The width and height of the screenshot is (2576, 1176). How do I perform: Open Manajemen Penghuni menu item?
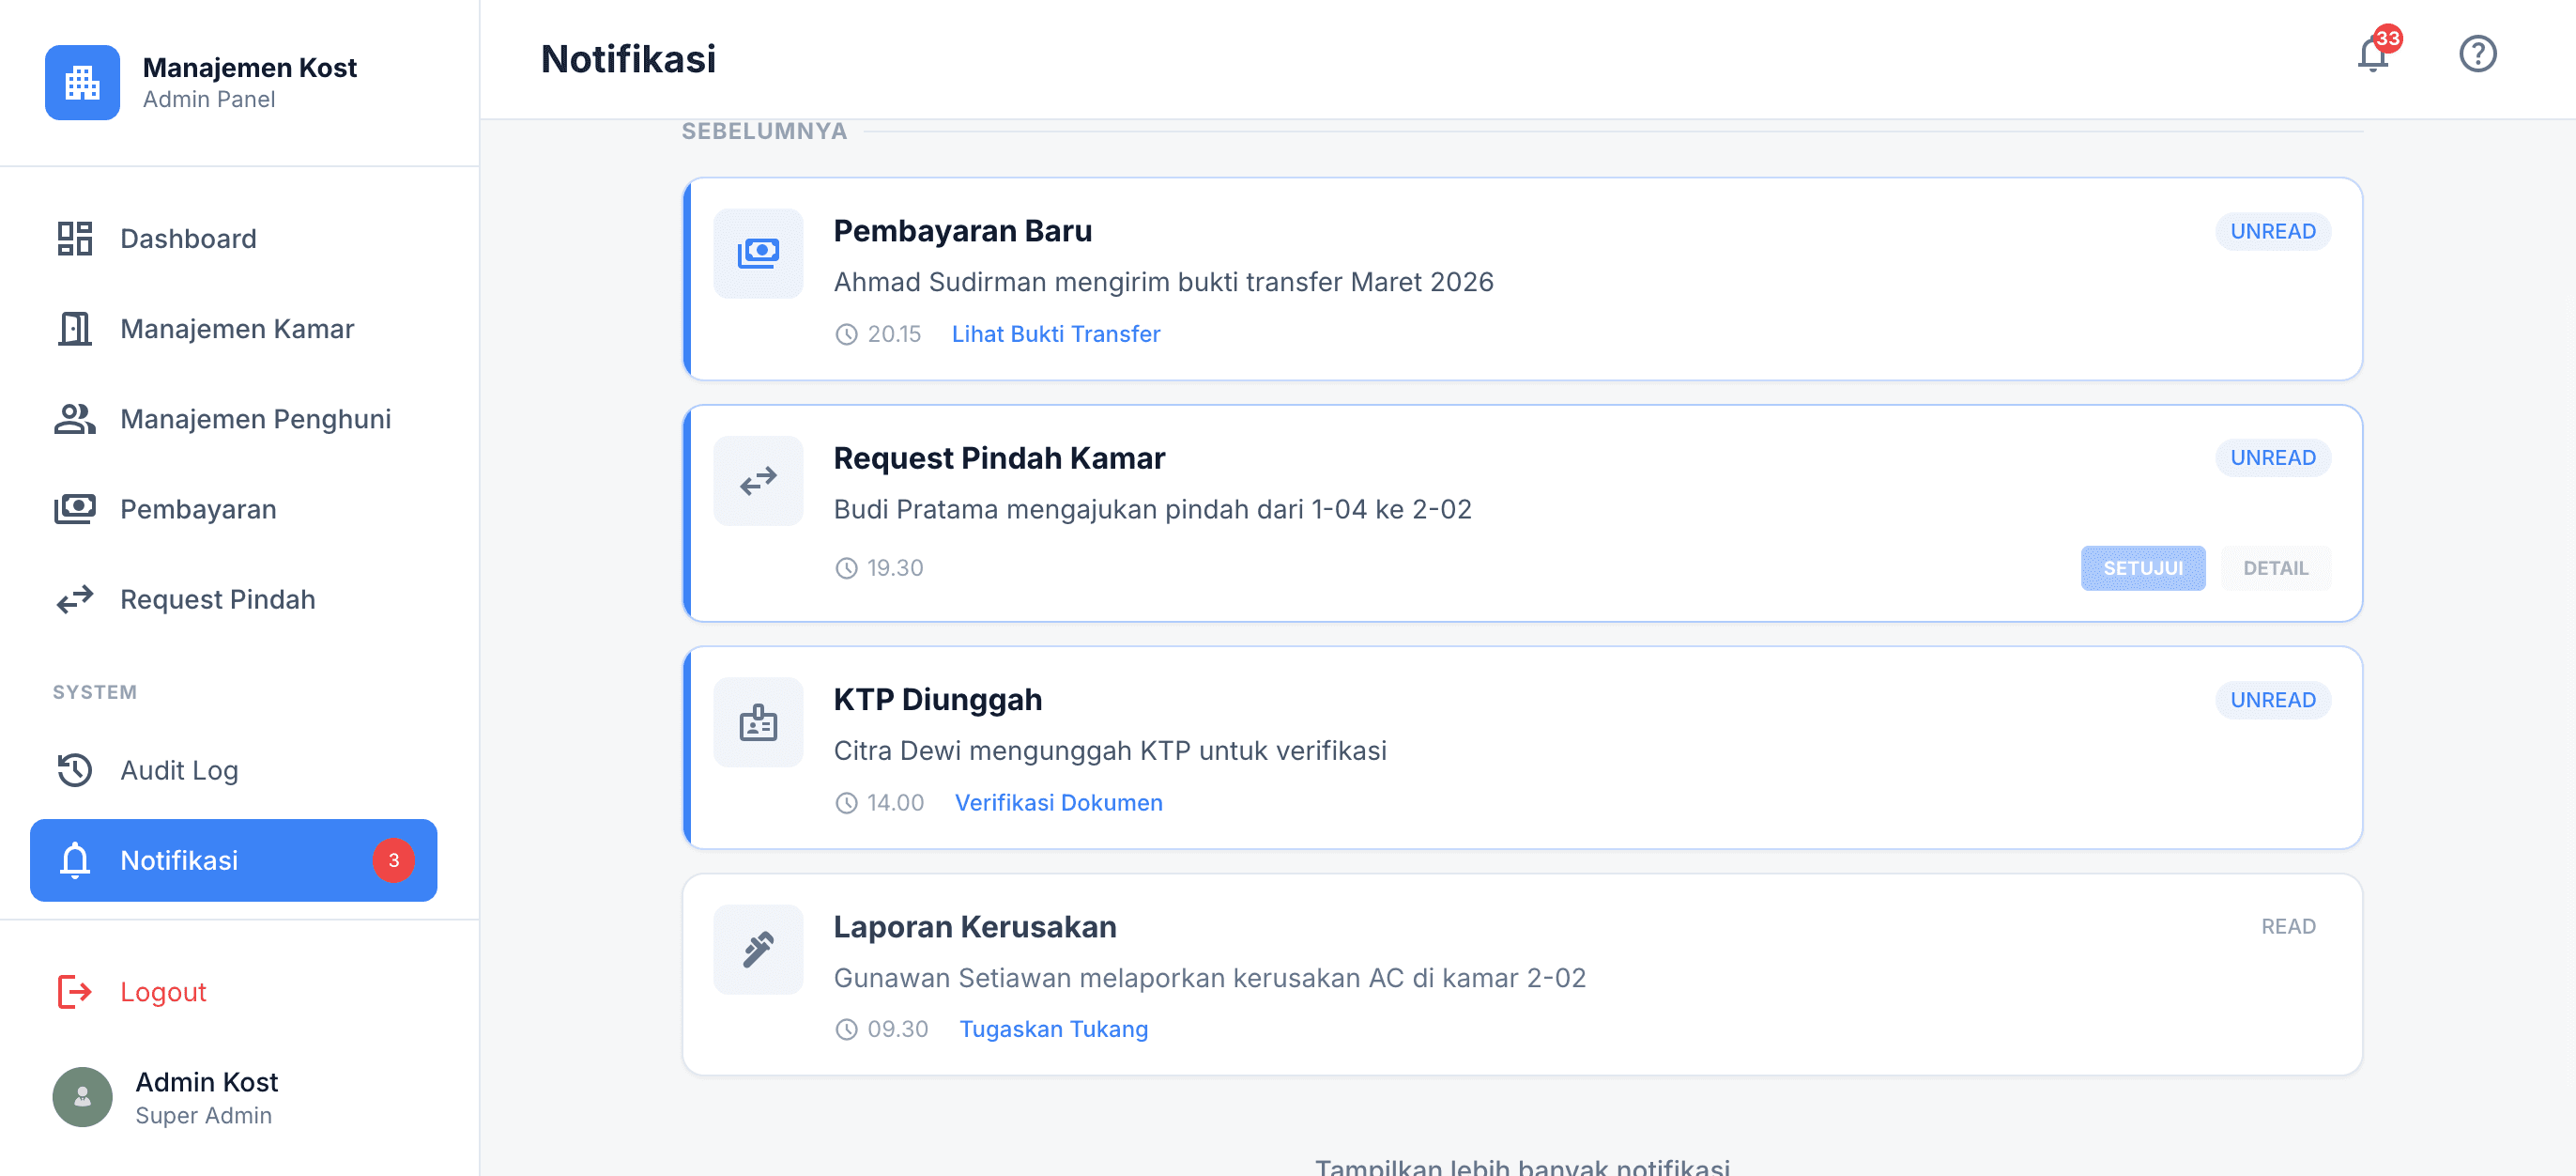(255, 419)
